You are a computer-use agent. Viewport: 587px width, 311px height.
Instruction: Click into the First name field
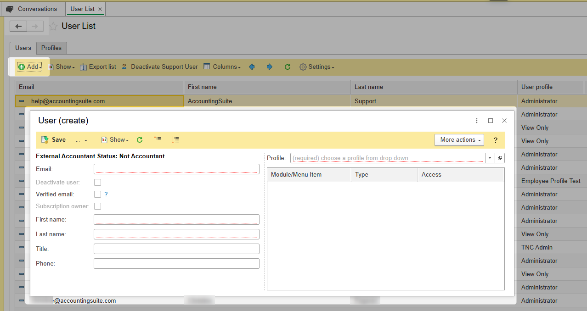[176, 220]
